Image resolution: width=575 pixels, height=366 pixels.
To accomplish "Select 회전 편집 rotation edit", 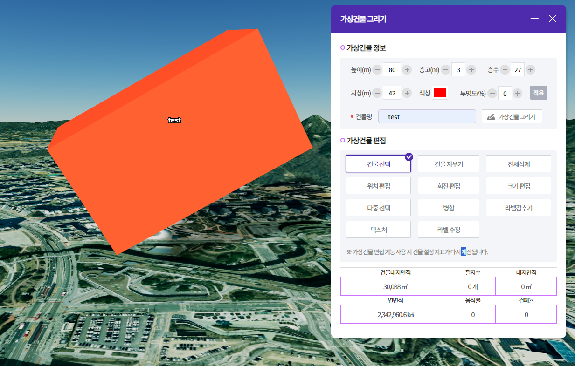I will pyautogui.click(x=449, y=186).
